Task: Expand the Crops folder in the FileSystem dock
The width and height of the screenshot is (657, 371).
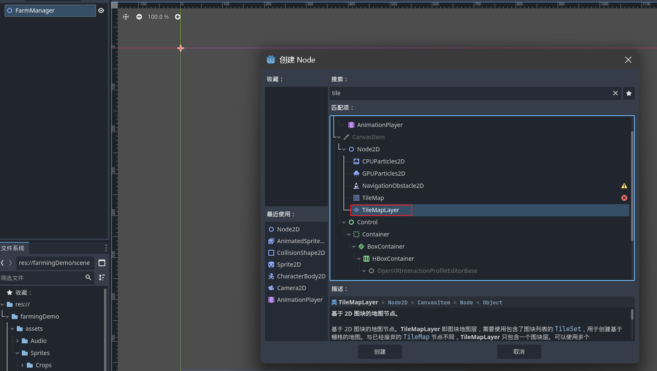Action: 22,365
